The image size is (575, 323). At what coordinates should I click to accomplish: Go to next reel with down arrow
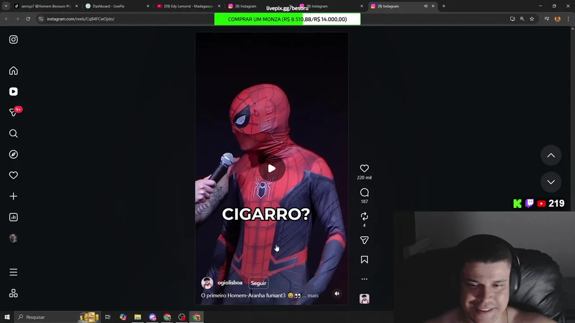551,182
